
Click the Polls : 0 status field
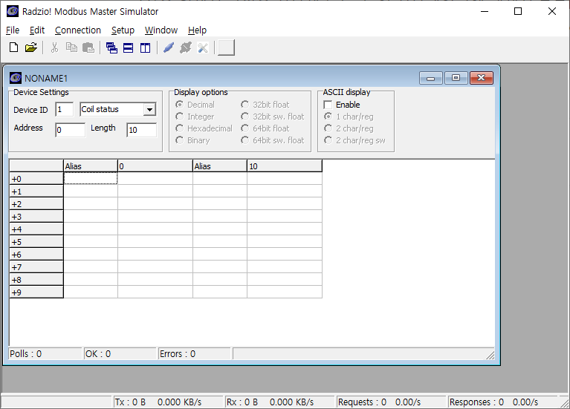tap(45, 354)
